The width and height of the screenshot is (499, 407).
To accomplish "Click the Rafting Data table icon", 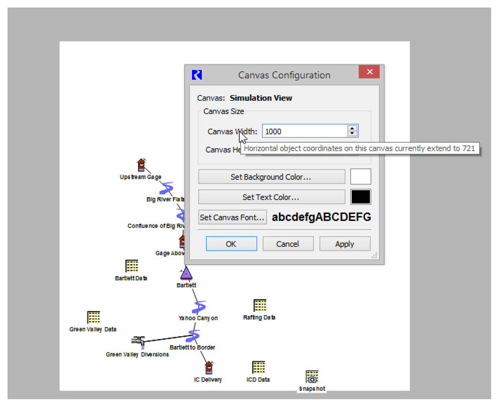I will [x=260, y=305].
